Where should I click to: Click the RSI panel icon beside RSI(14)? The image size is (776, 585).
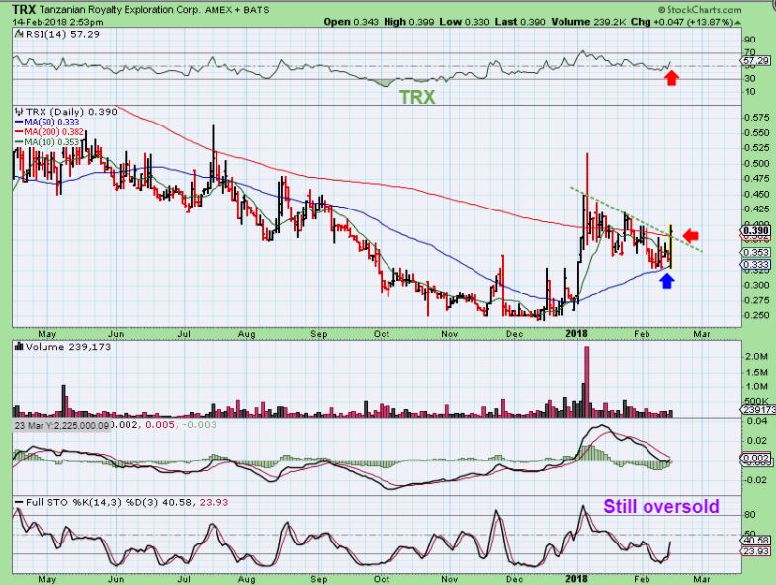click(x=19, y=34)
